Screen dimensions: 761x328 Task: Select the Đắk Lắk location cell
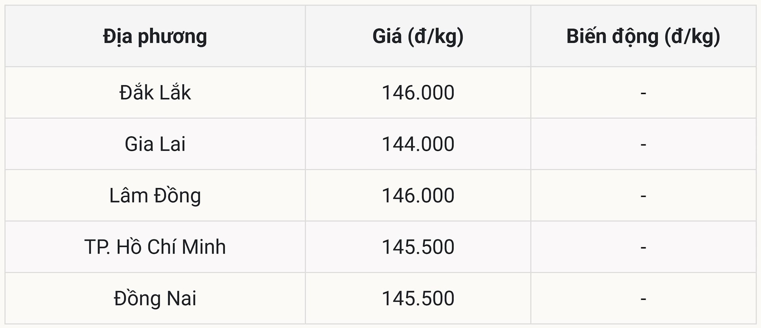(155, 93)
